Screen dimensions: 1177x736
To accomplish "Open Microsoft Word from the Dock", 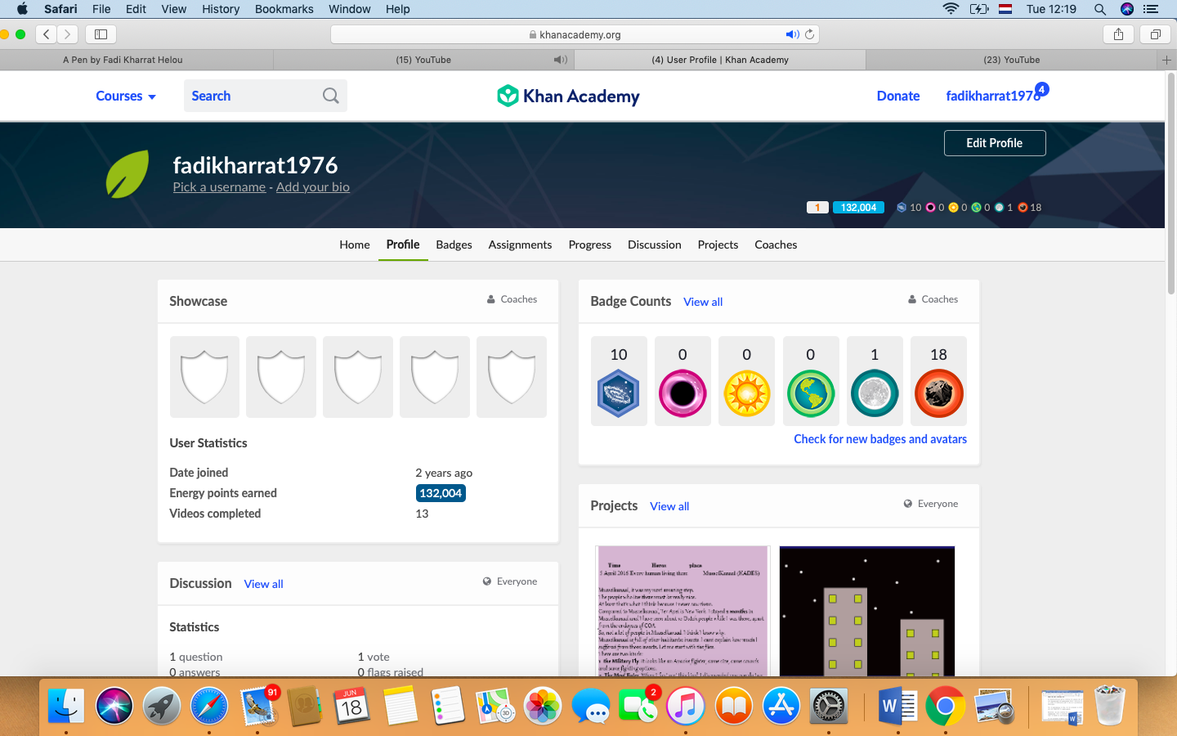I will pyautogui.click(x=897, y=706).
